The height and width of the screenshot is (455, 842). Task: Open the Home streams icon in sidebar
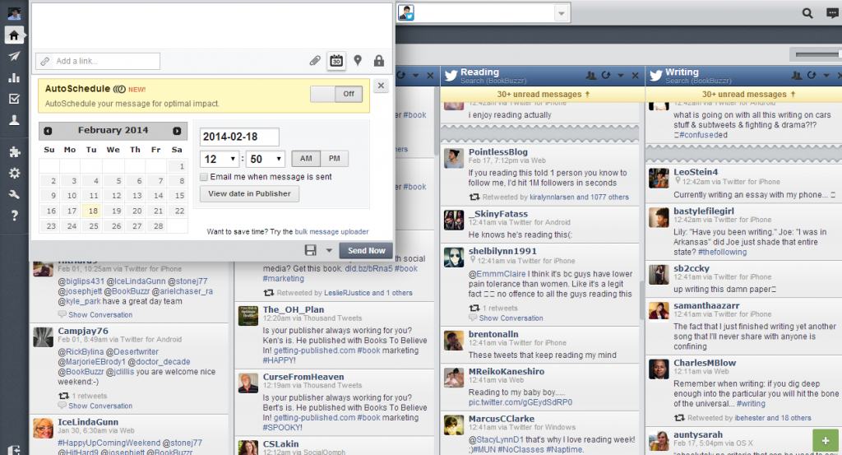point(14,35)
